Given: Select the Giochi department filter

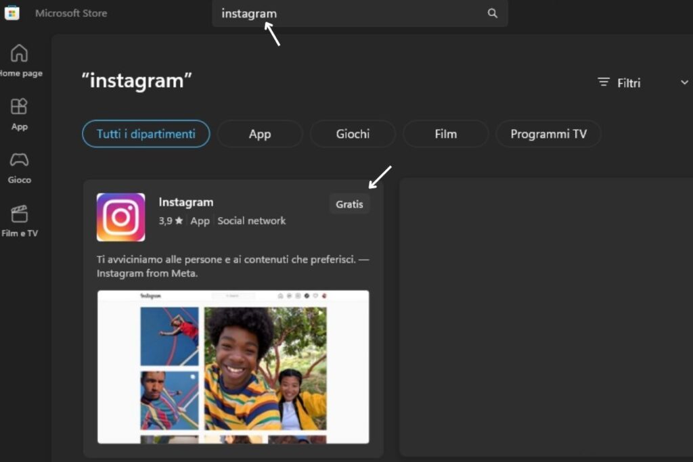Looking at the screenshot, I should click(x=353, y=134).
